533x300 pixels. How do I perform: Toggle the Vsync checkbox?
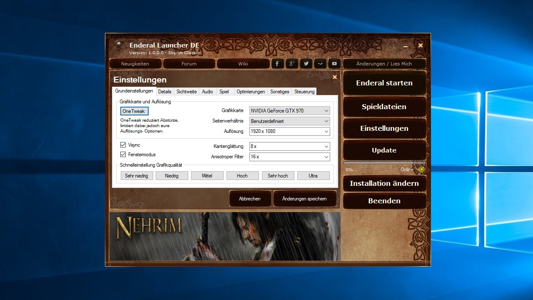click(123, 145)
